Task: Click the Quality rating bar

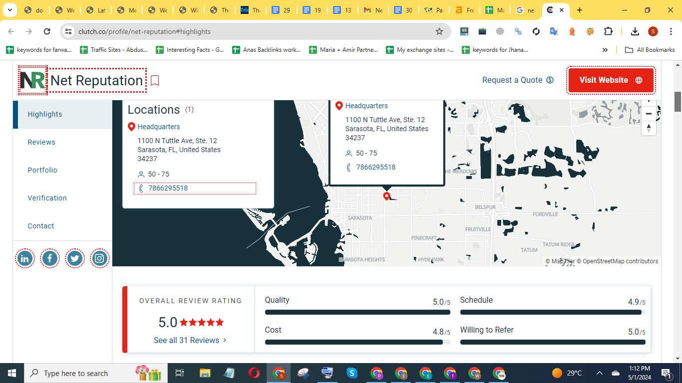Action: pos(357,312)
